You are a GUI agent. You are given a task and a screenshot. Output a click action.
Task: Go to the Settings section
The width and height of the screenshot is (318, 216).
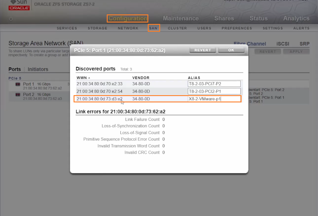coord(273,28)
